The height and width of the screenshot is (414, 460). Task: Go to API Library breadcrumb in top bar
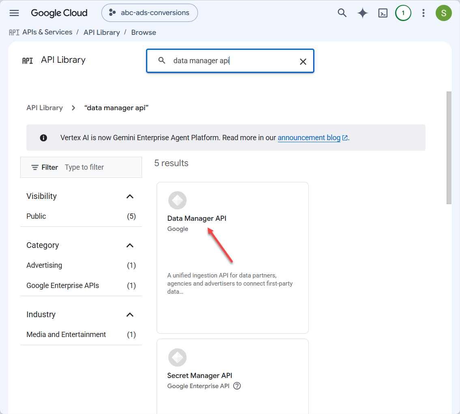pyautogui.click(x=101, y=32)
